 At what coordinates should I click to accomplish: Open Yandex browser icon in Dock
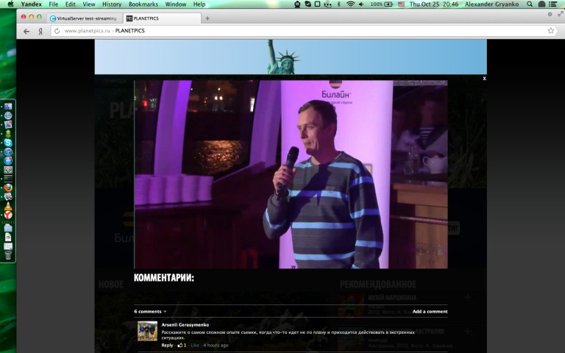8,215
